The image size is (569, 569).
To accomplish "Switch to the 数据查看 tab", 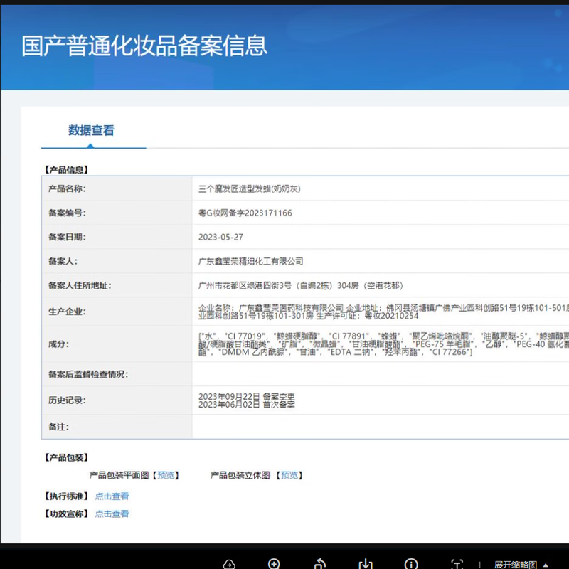I will click(91, 130).
